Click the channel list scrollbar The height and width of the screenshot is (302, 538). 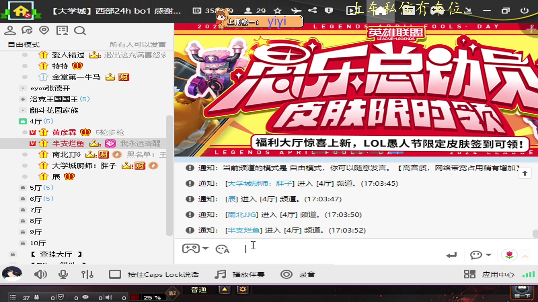[x=169, y=176]
